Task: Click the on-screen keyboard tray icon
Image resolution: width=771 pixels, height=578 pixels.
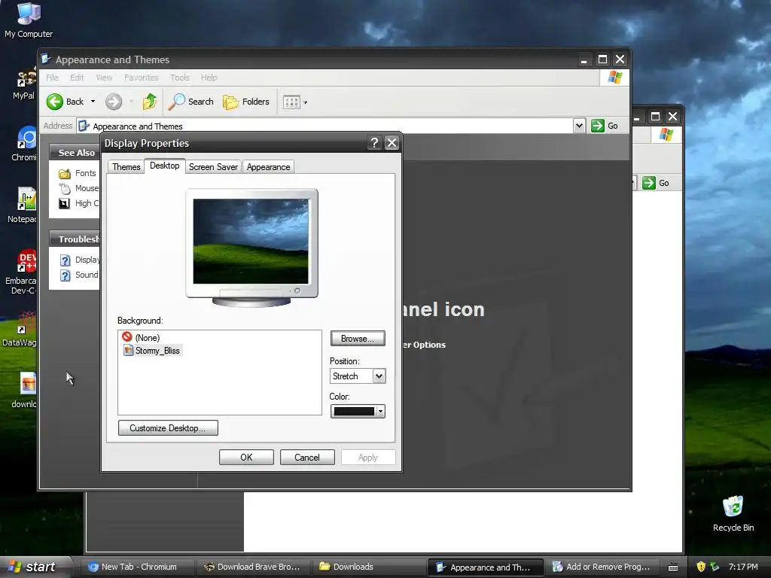Action: 673,567
